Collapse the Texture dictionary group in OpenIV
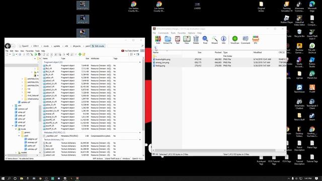 pyautogui.click(x=140, y=140)
